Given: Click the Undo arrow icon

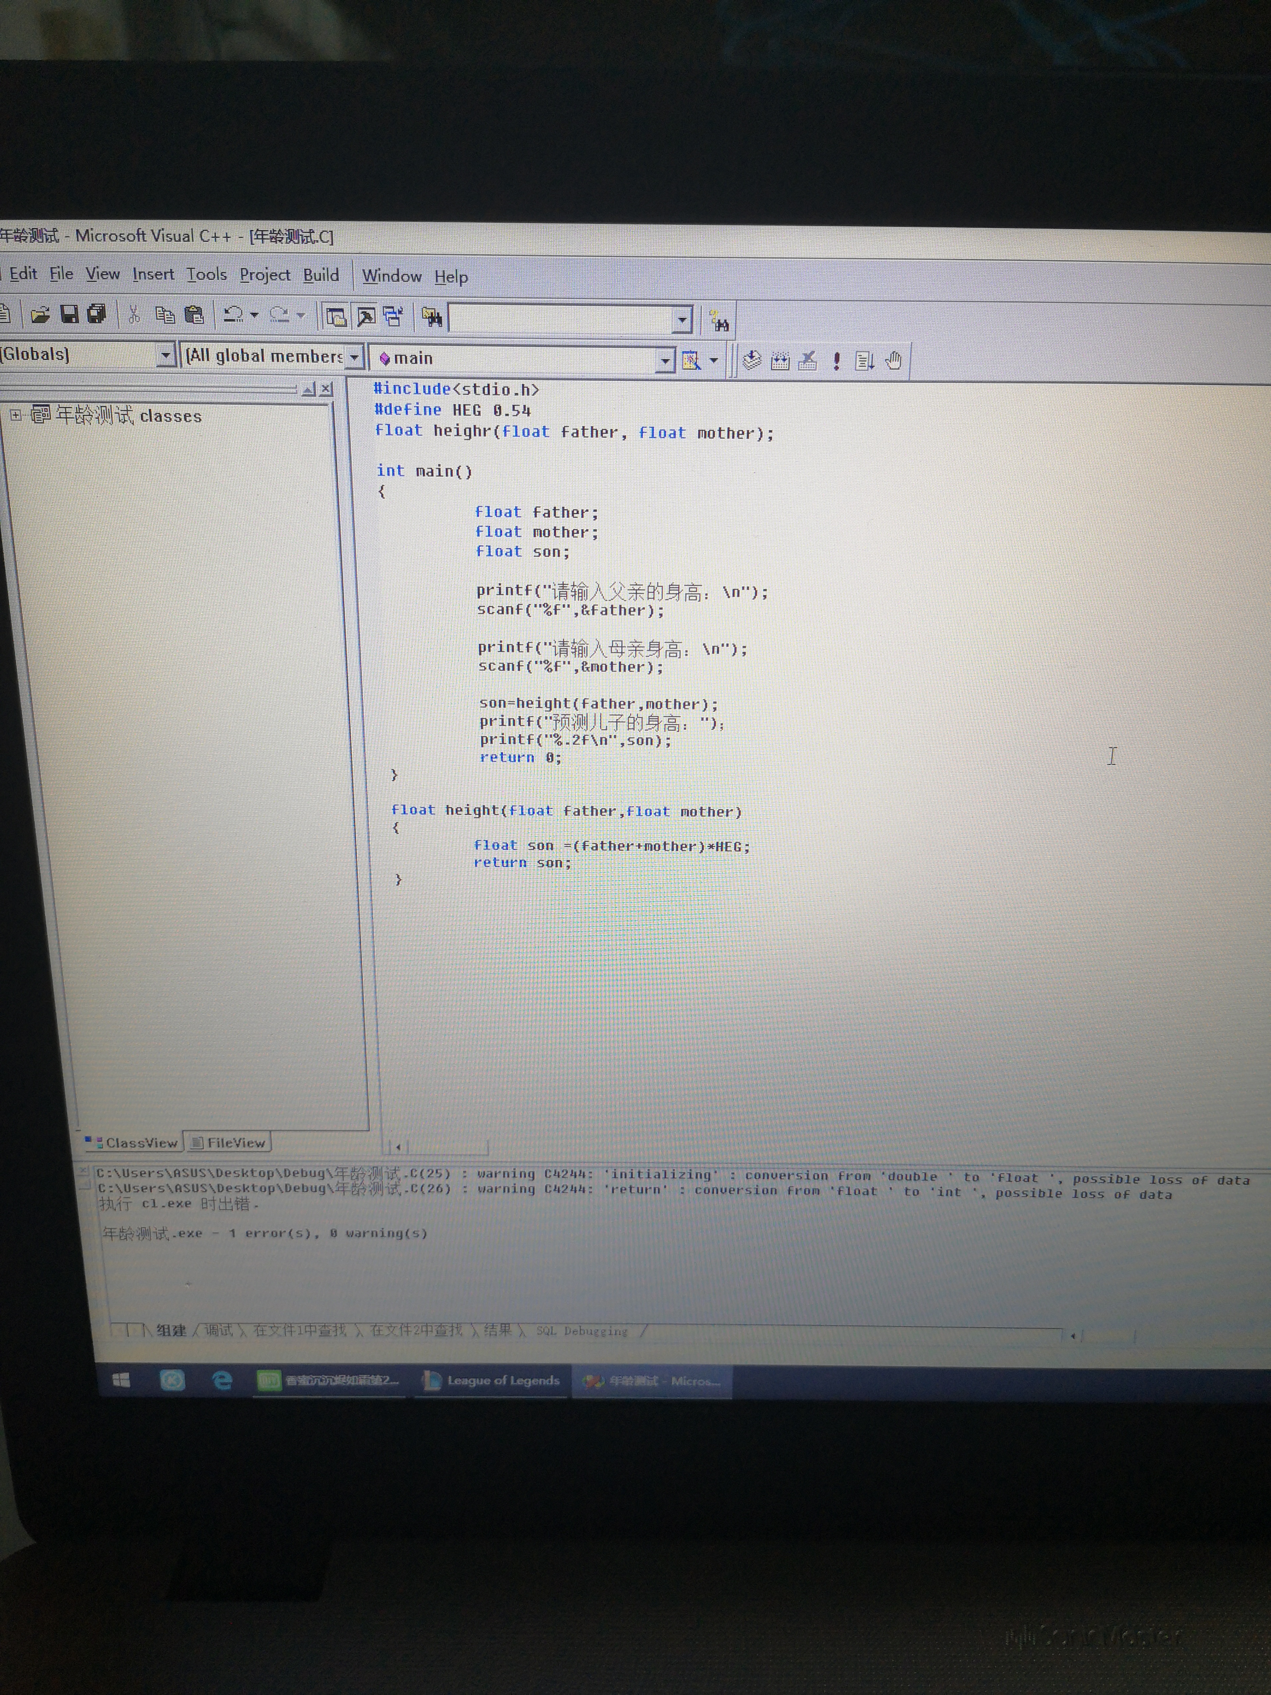Looking at the screenshot, I should (233, 315).
